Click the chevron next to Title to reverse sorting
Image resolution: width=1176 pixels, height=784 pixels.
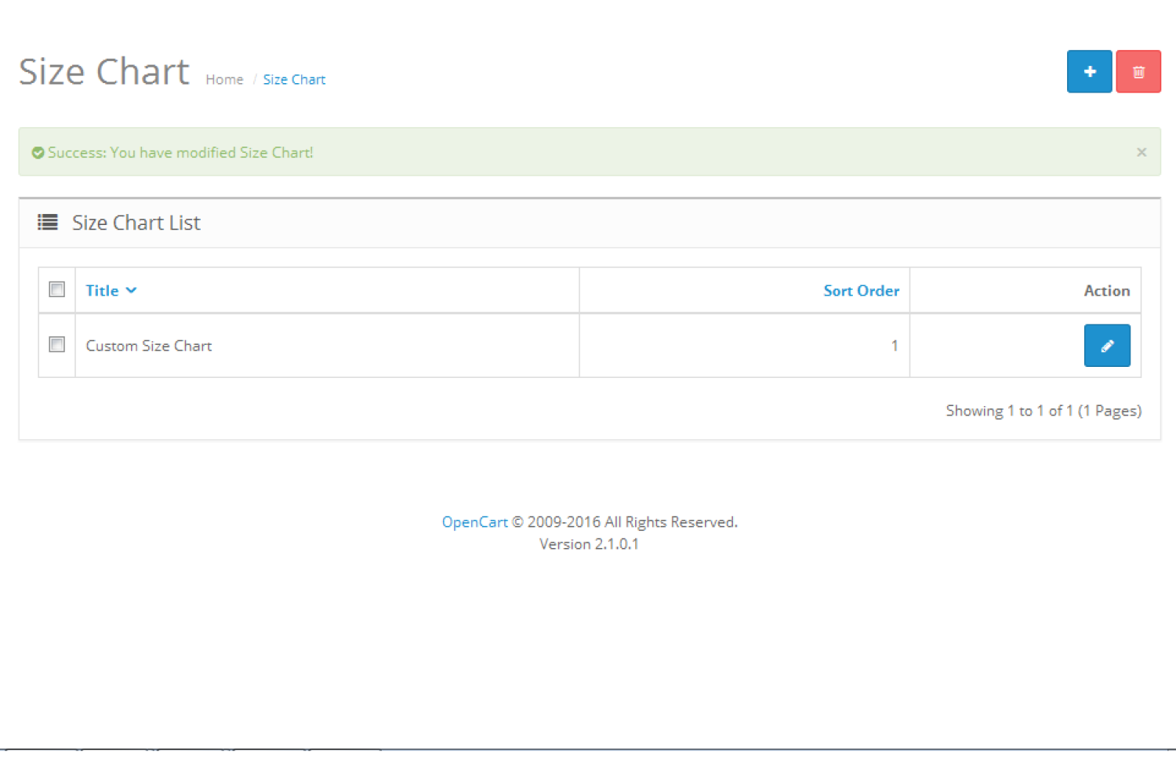pos(131,290)
